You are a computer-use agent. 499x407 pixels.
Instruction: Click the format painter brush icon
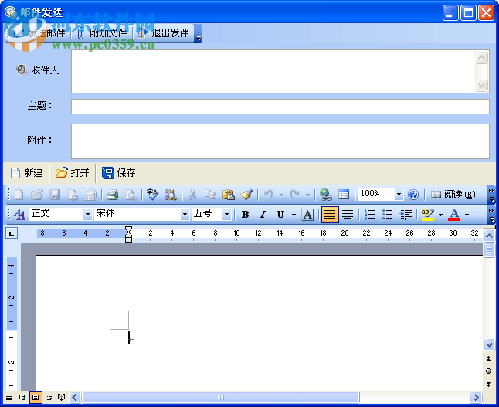(x=246, y=195)
